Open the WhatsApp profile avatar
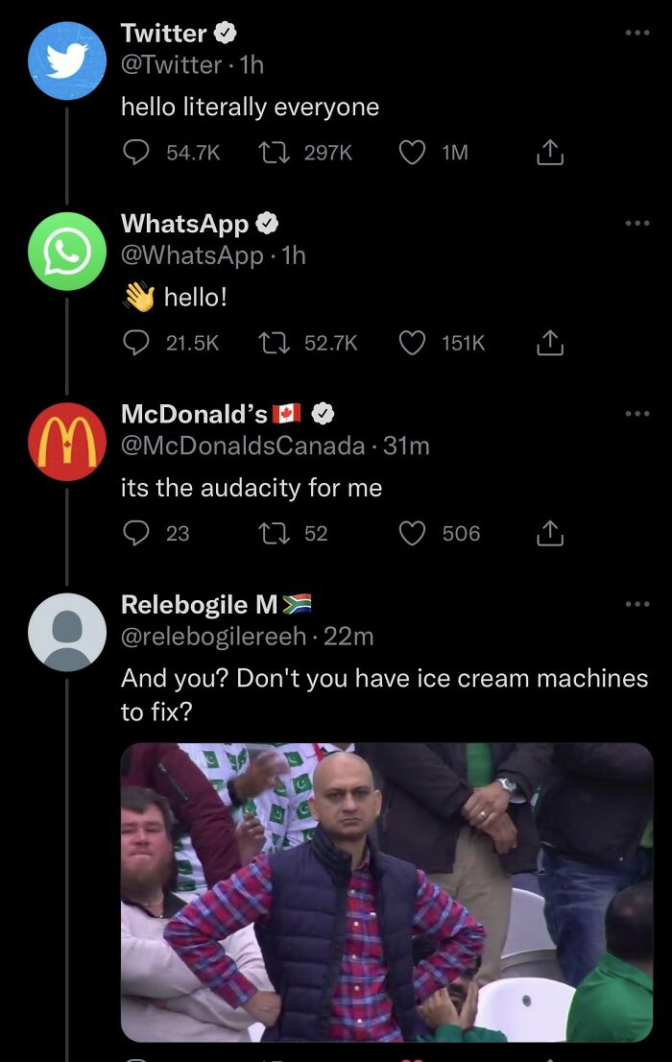 coord(66,251)
